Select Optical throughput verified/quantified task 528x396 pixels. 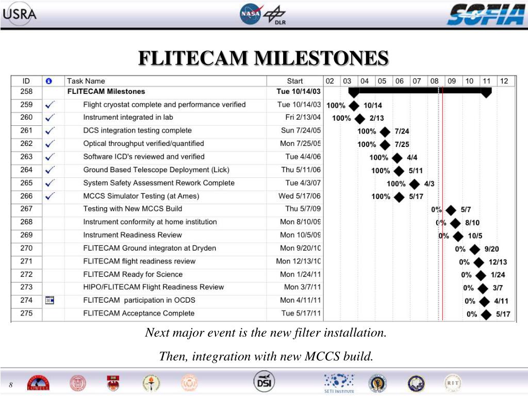pyautogui.click(x=143, y=144)
